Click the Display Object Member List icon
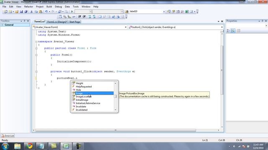The height and width of the screenshot is (150, 268). tap(60, 17)
